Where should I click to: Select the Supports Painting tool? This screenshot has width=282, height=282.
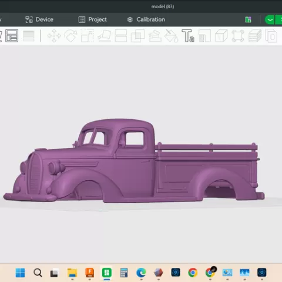pyautogui.click(x=155, y=36)
